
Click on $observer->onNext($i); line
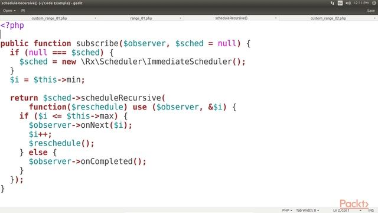point(80,125)
